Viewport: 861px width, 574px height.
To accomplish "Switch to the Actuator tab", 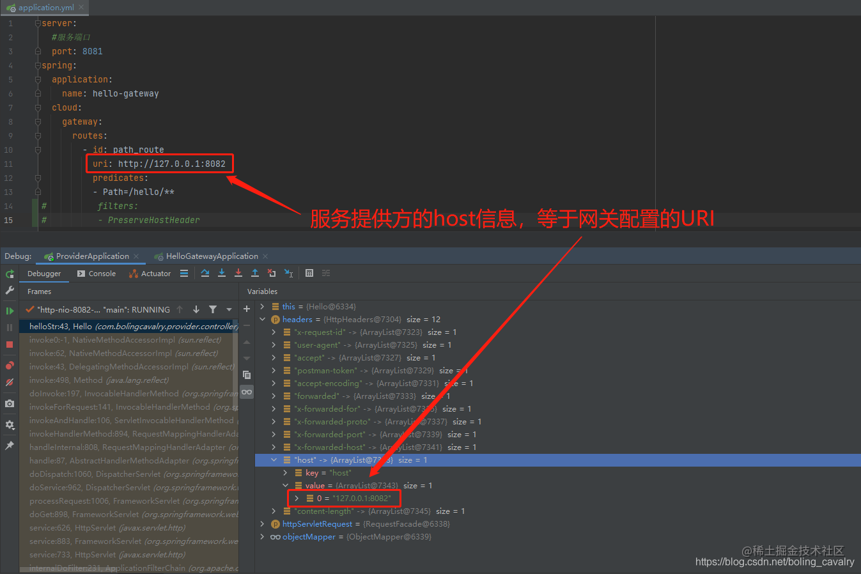I will (x=150, y=274).
